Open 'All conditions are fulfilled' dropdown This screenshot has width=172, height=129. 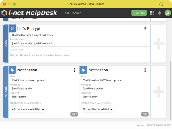point(28,109)
